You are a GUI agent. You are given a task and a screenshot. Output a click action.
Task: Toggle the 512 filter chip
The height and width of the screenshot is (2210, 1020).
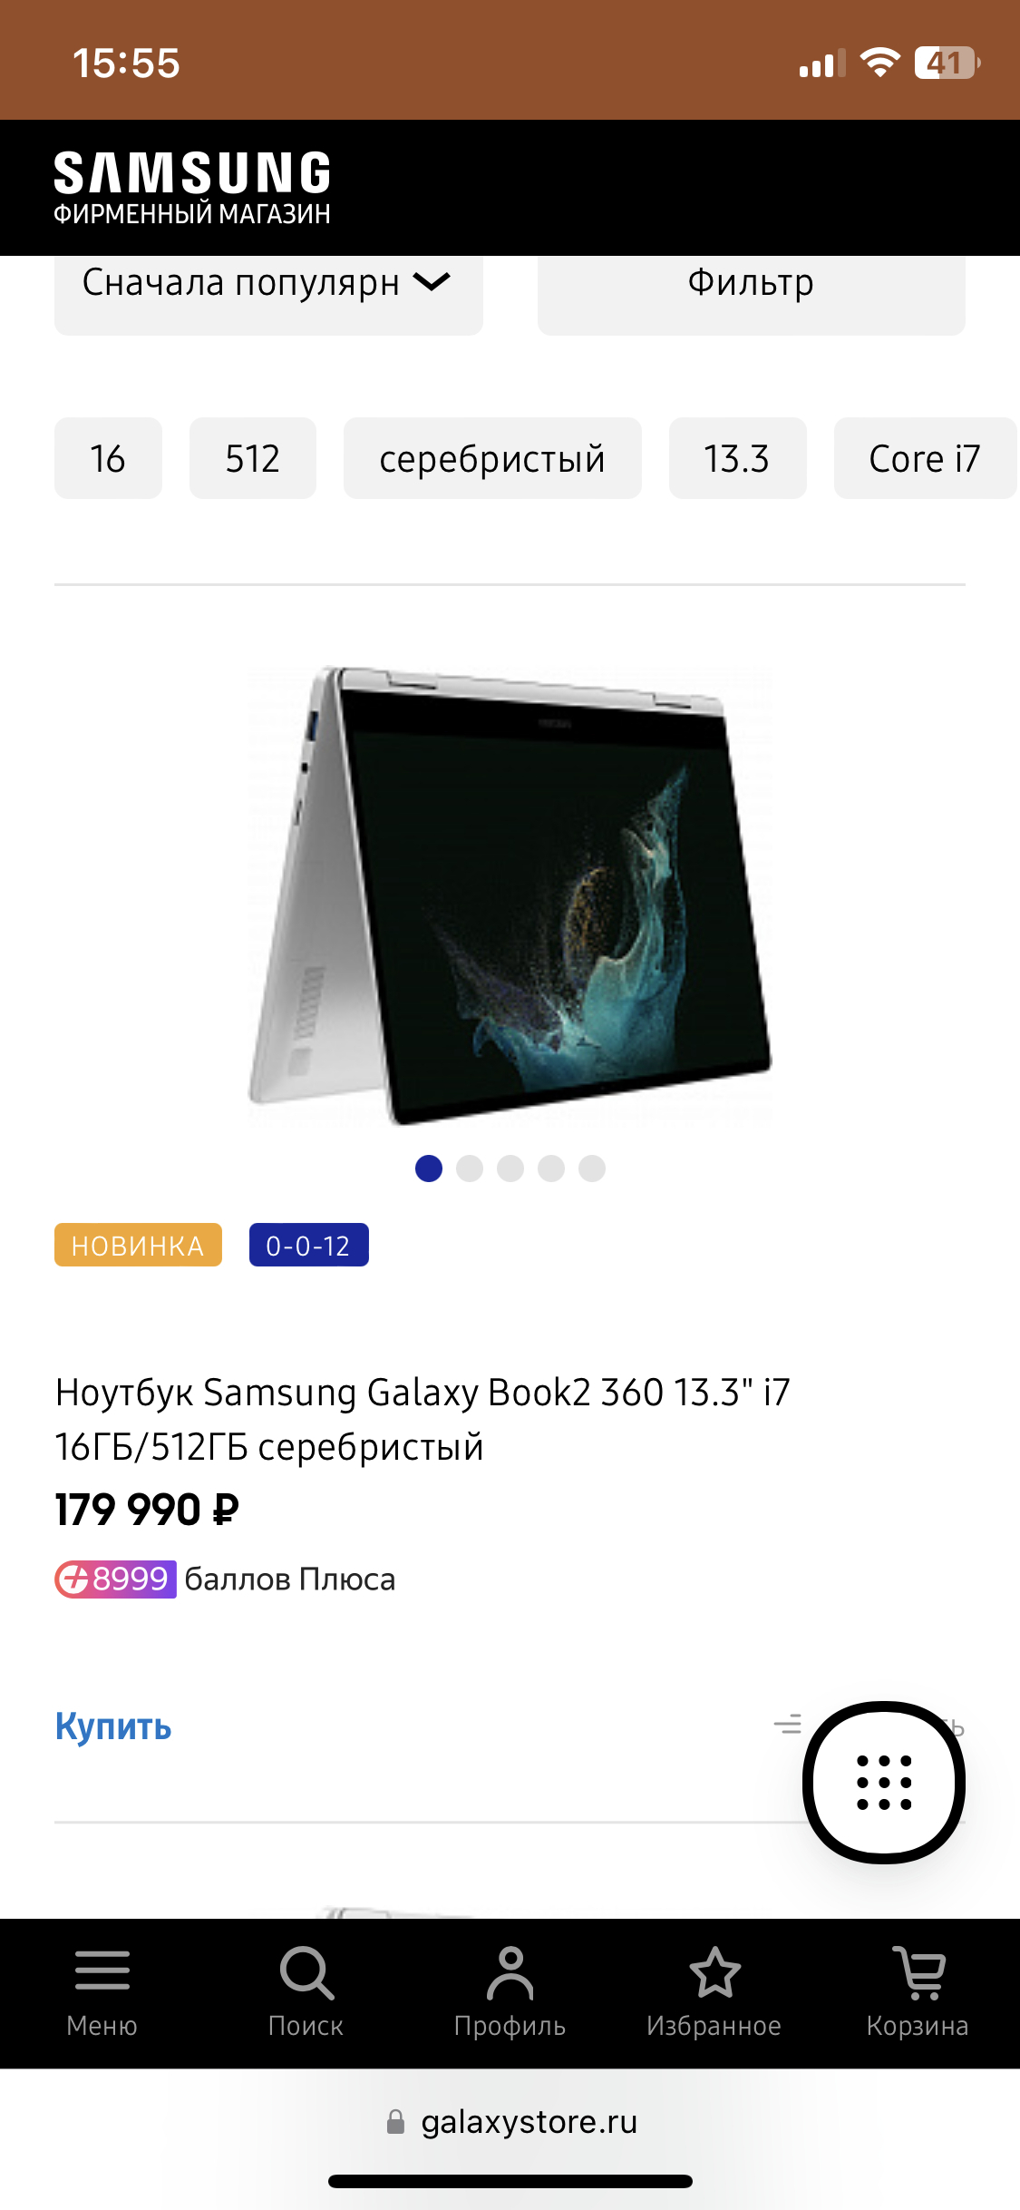click(x=253, y=458)
